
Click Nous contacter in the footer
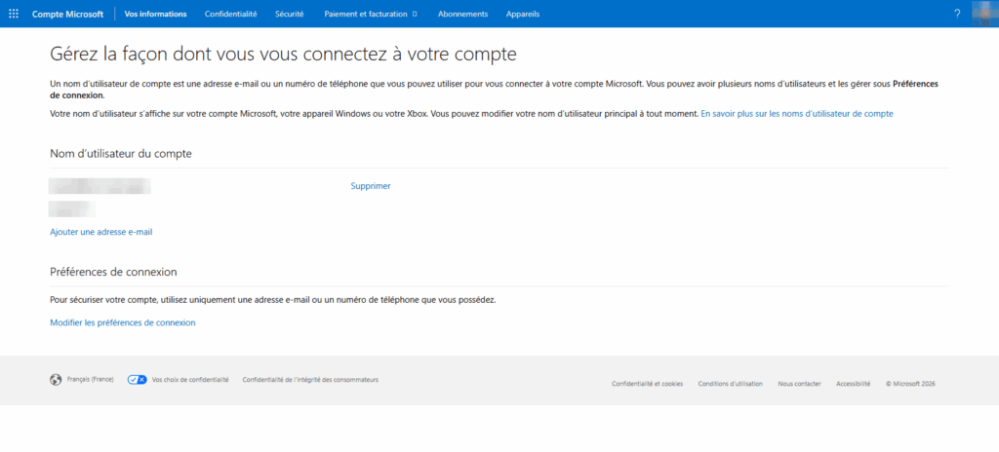[799, 384]
